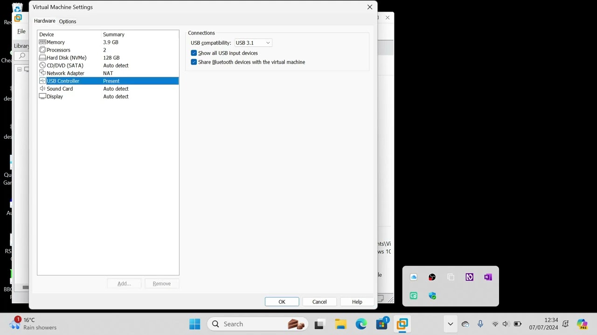Click the grey overlapping-pages icon in tray

pos(451,277)
